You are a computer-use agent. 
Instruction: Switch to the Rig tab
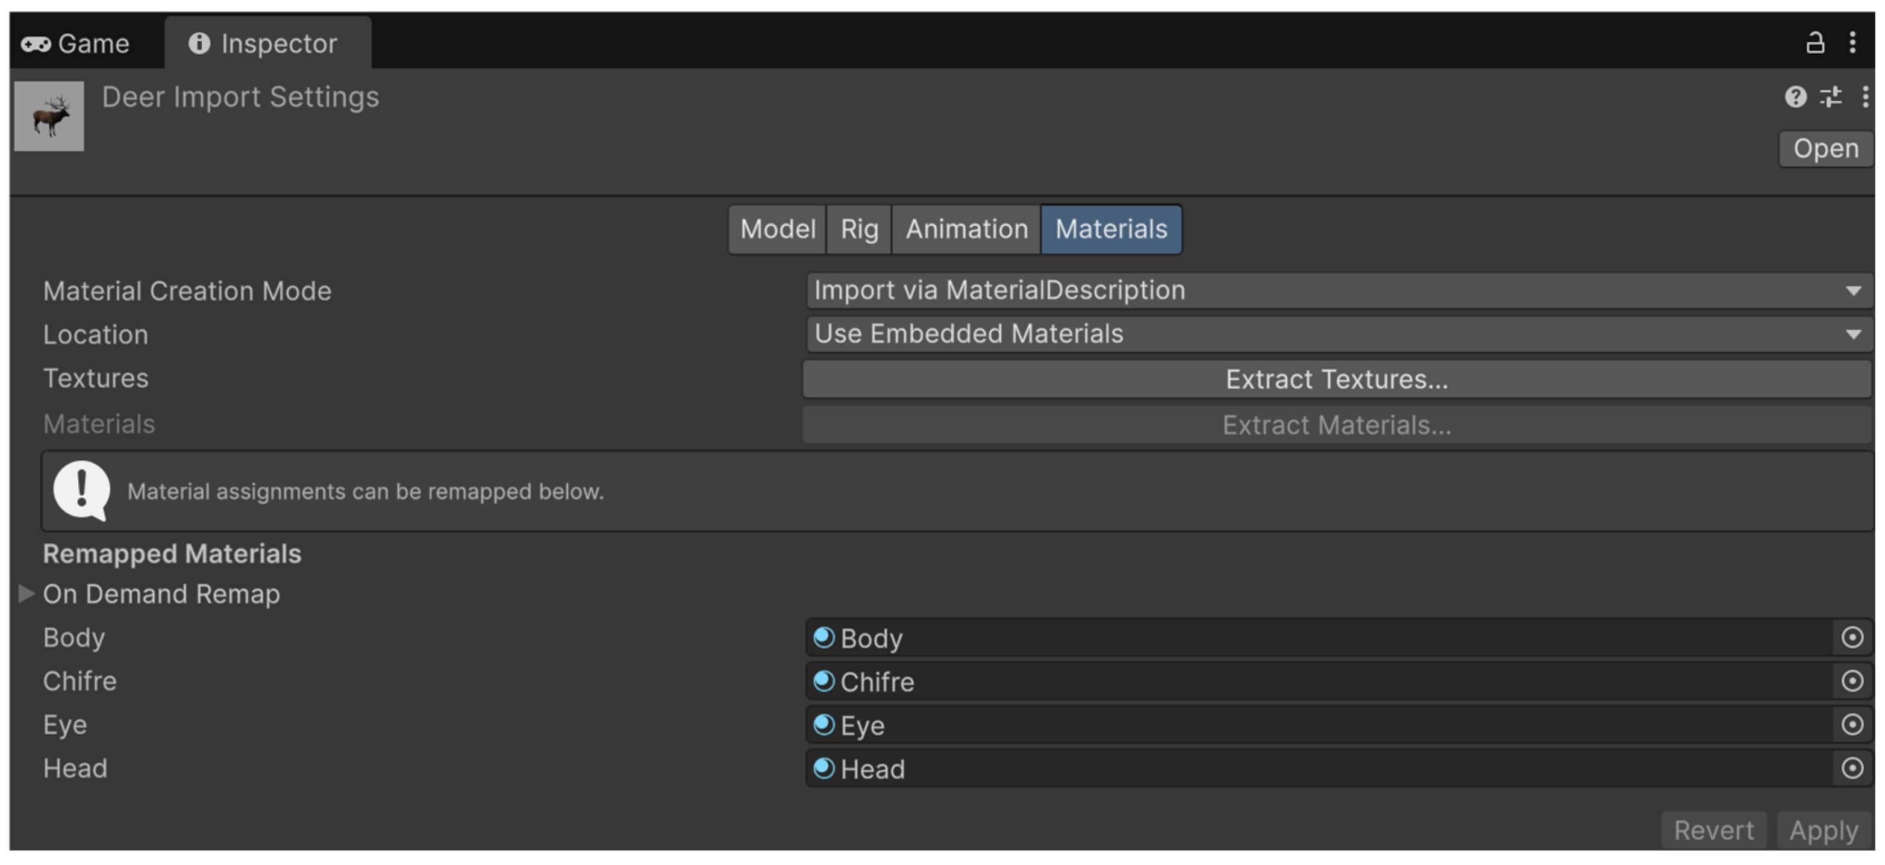tap(858, 229)
